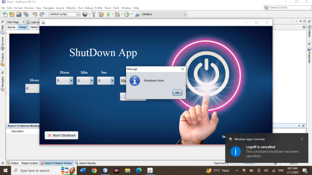Image resolution: width=312 pixels, height=175 pixels.
Task: Click the Java app icon in taskbar
Action: click(150, 171)
